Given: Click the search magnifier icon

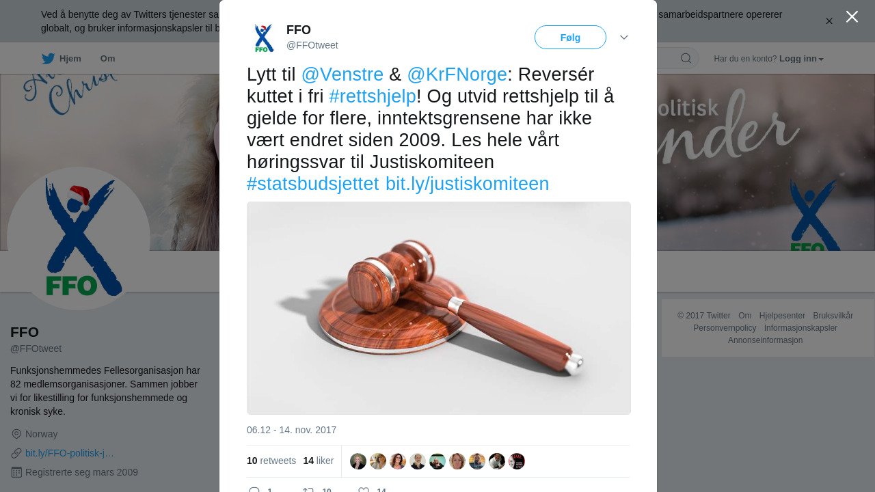Looking at the screenshot, I should click(x=686, y=58).
